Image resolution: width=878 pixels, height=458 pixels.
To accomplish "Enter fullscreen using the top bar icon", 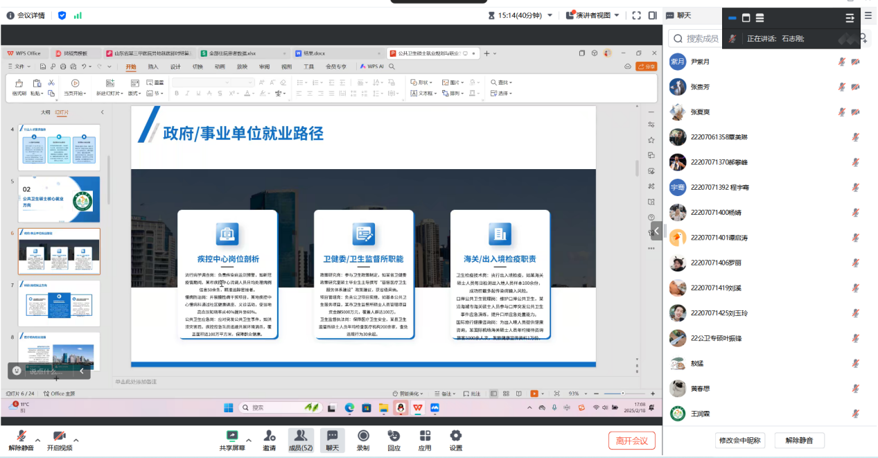I will 635,15.
